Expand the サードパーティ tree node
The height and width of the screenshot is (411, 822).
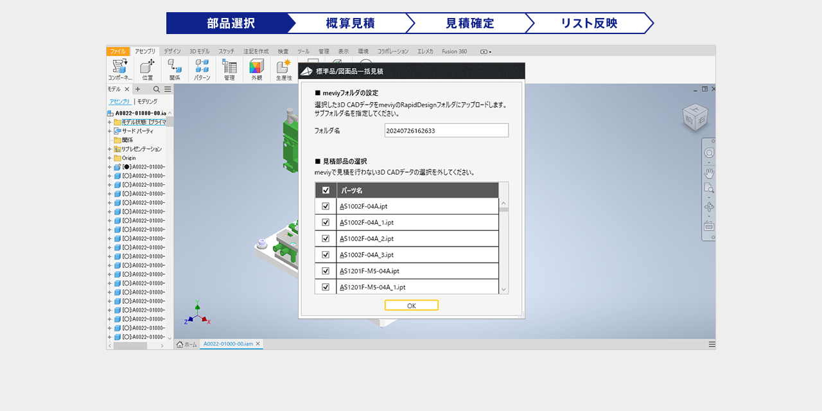tap(110, 131)
